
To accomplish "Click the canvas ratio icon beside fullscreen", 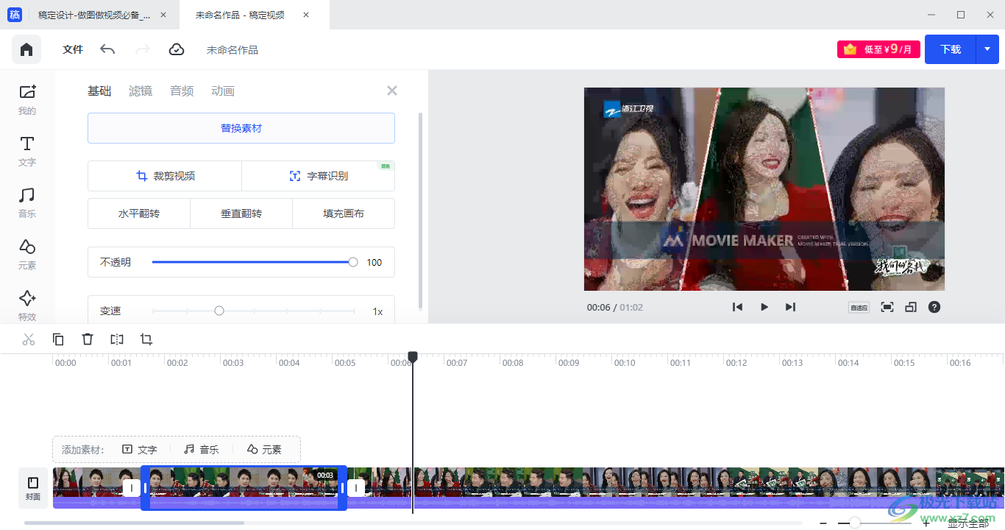I will (911, 307).
